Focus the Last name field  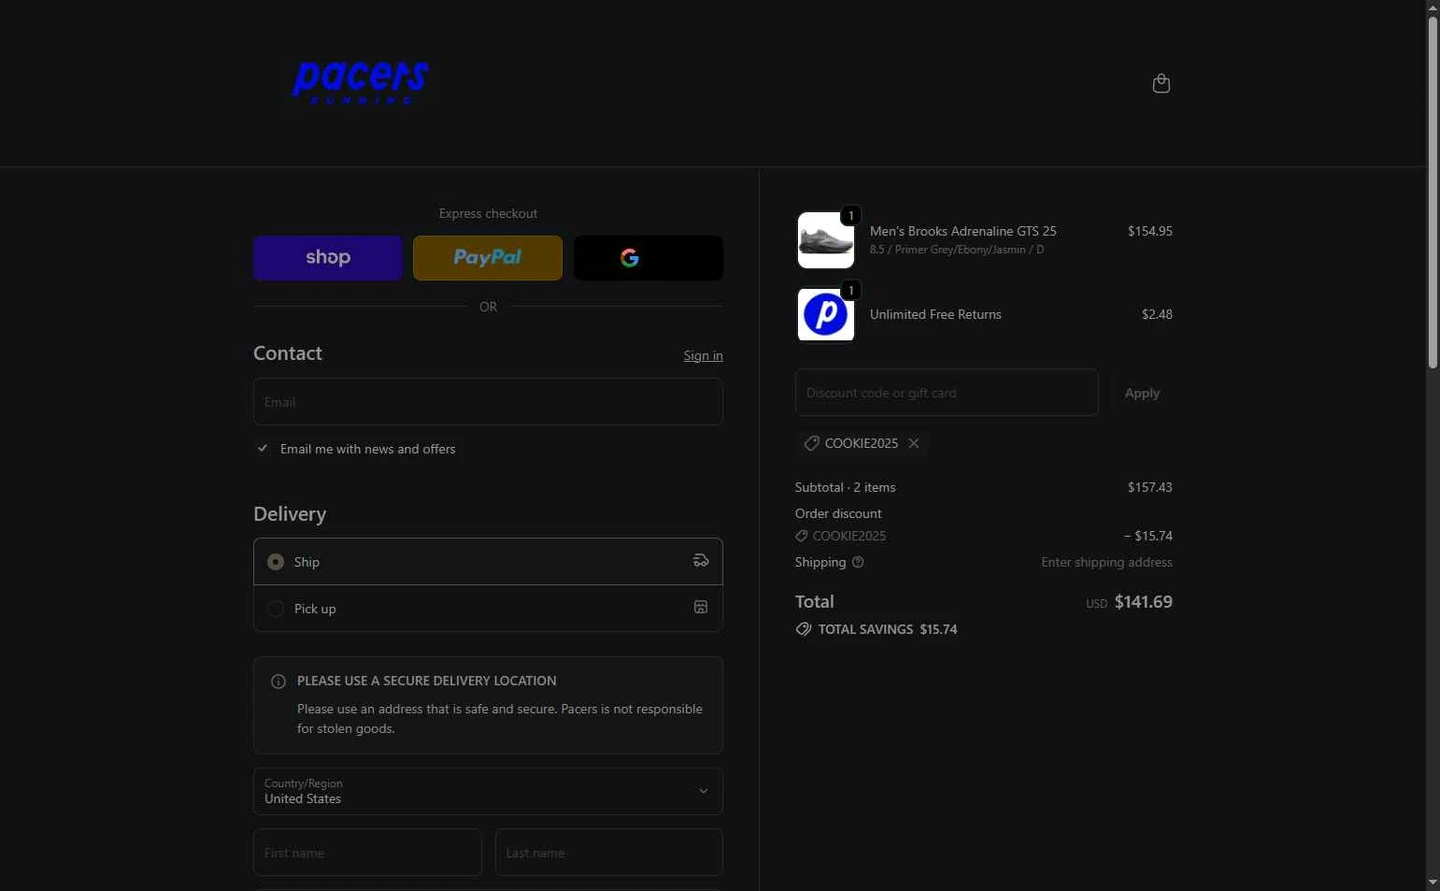tap(608, 853)
